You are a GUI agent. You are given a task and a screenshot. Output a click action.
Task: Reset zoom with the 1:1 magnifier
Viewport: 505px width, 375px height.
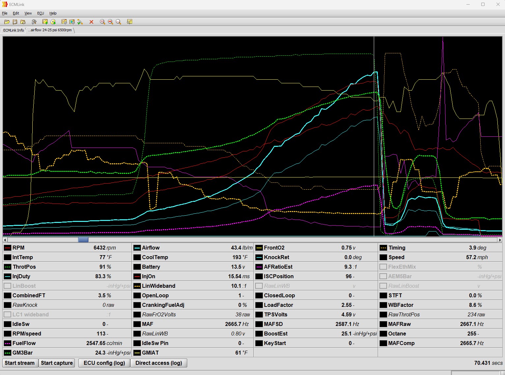coord(102,22)
